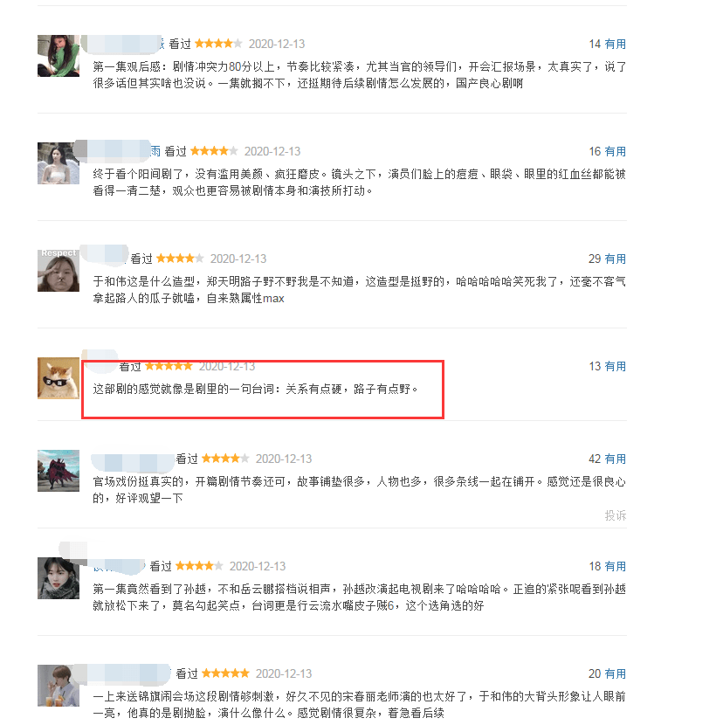Viewport: 723px width, 725px height.
Task: Mark the 42-vote review as 有用
Action: point(616,459)
